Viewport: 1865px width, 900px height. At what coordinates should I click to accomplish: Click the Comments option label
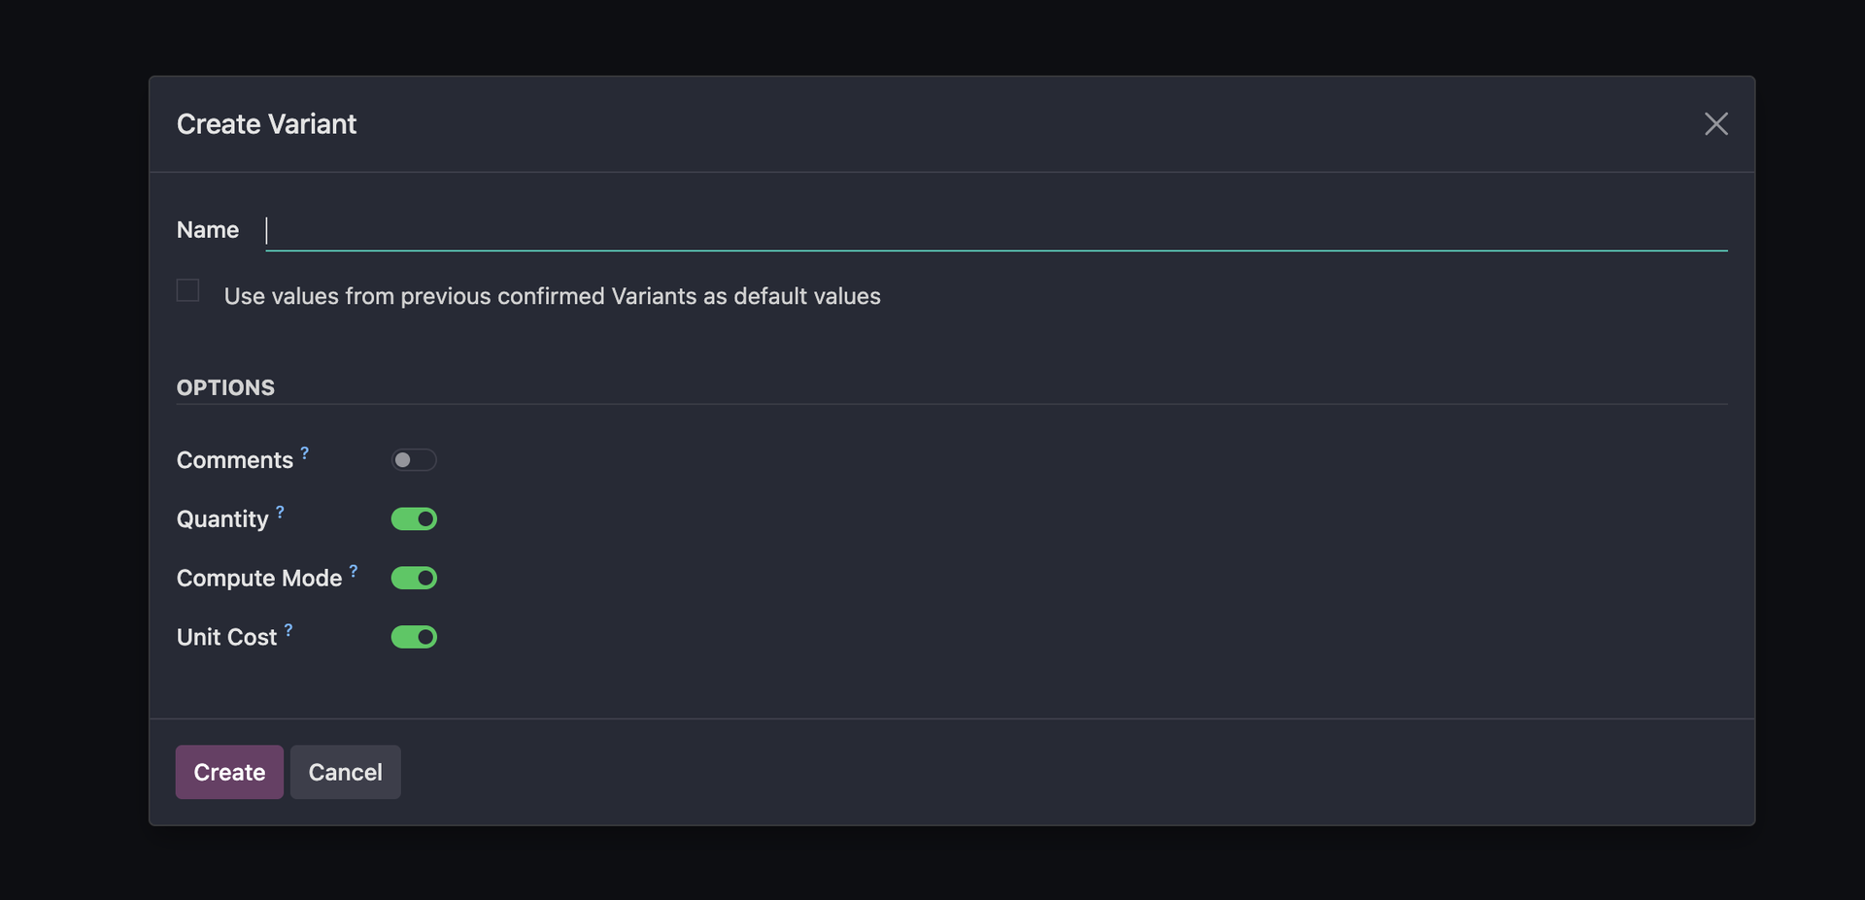pyautogui.click(x=234, y=460)
